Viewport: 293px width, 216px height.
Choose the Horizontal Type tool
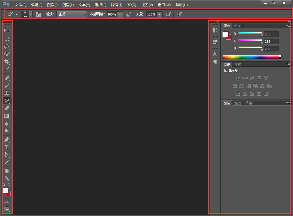(x=7, y=147)
